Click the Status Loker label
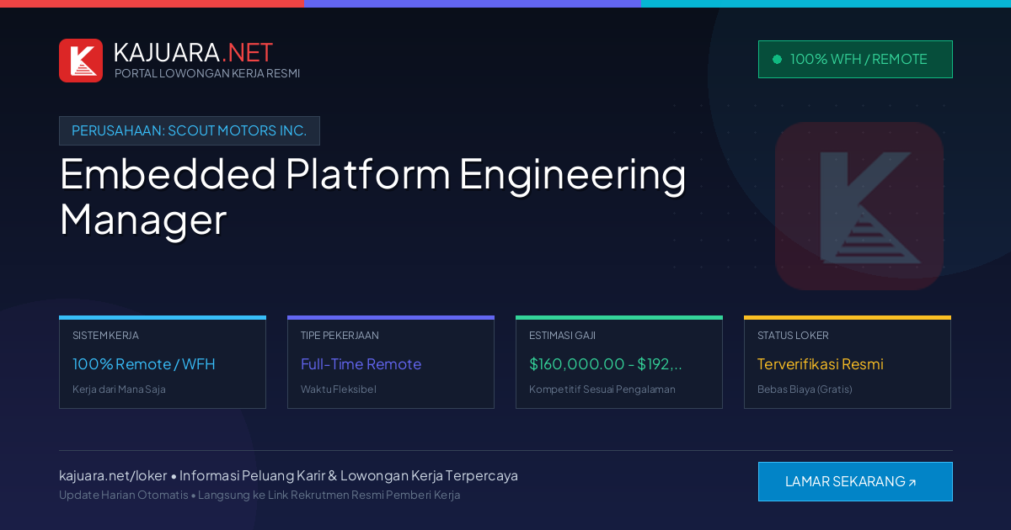 coord(793,335)
